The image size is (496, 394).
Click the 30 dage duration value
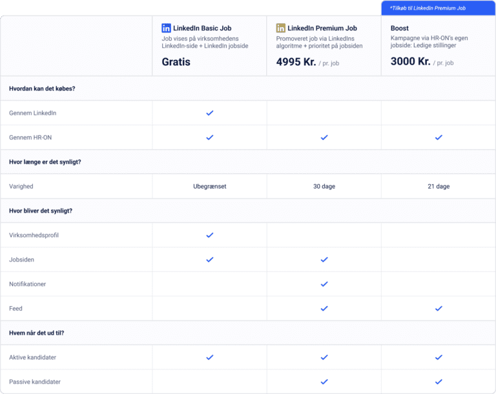pos(324,187)
